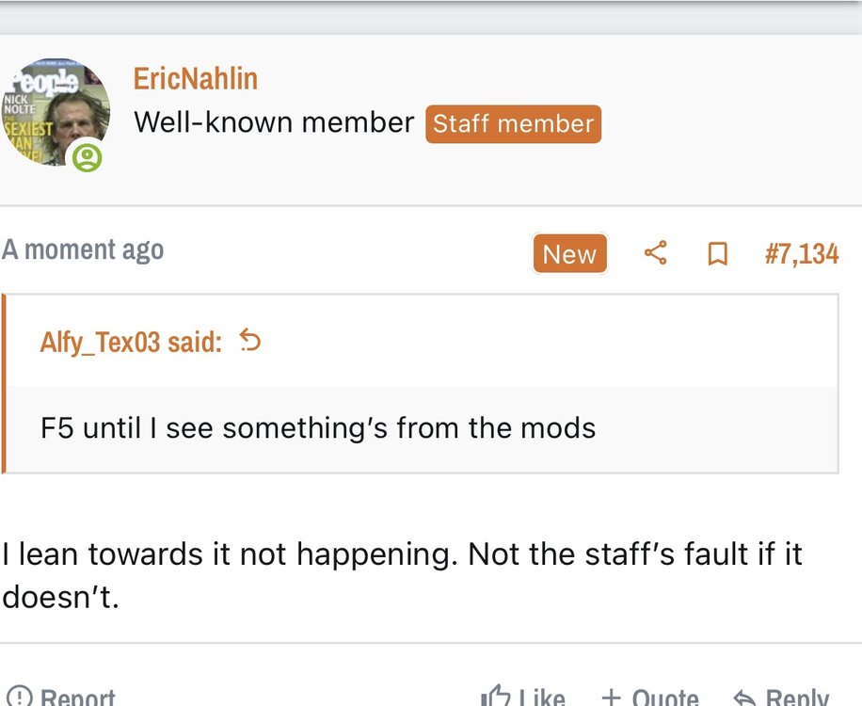Toggle the Quote label for multi-quote
The image size is (862, 706).
[665, 698]
